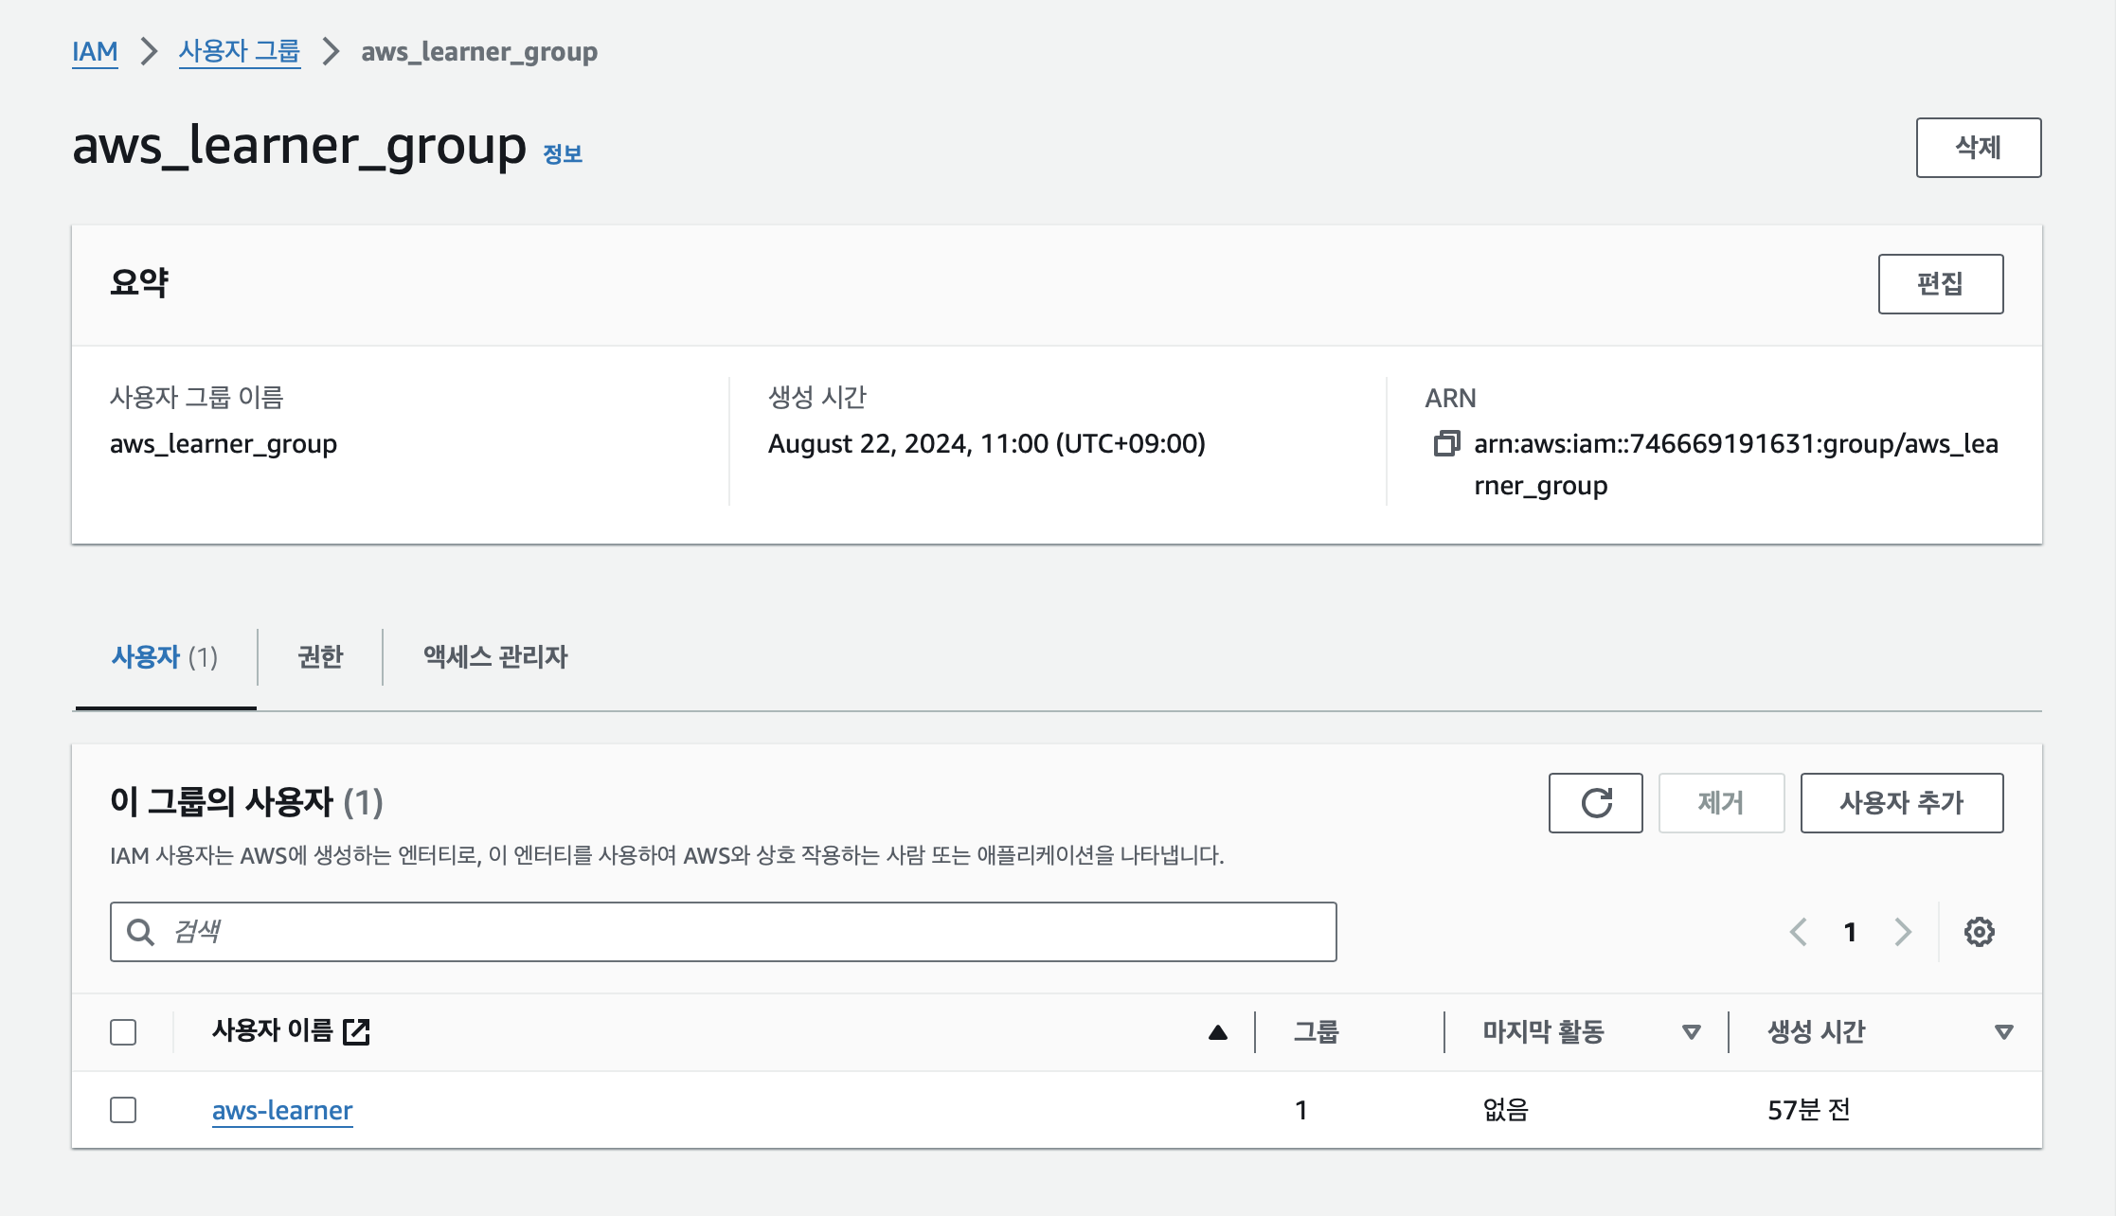Open table preferences gear icon
The height and width of the screenshot is (1216, 2116).
[1980, 932]
